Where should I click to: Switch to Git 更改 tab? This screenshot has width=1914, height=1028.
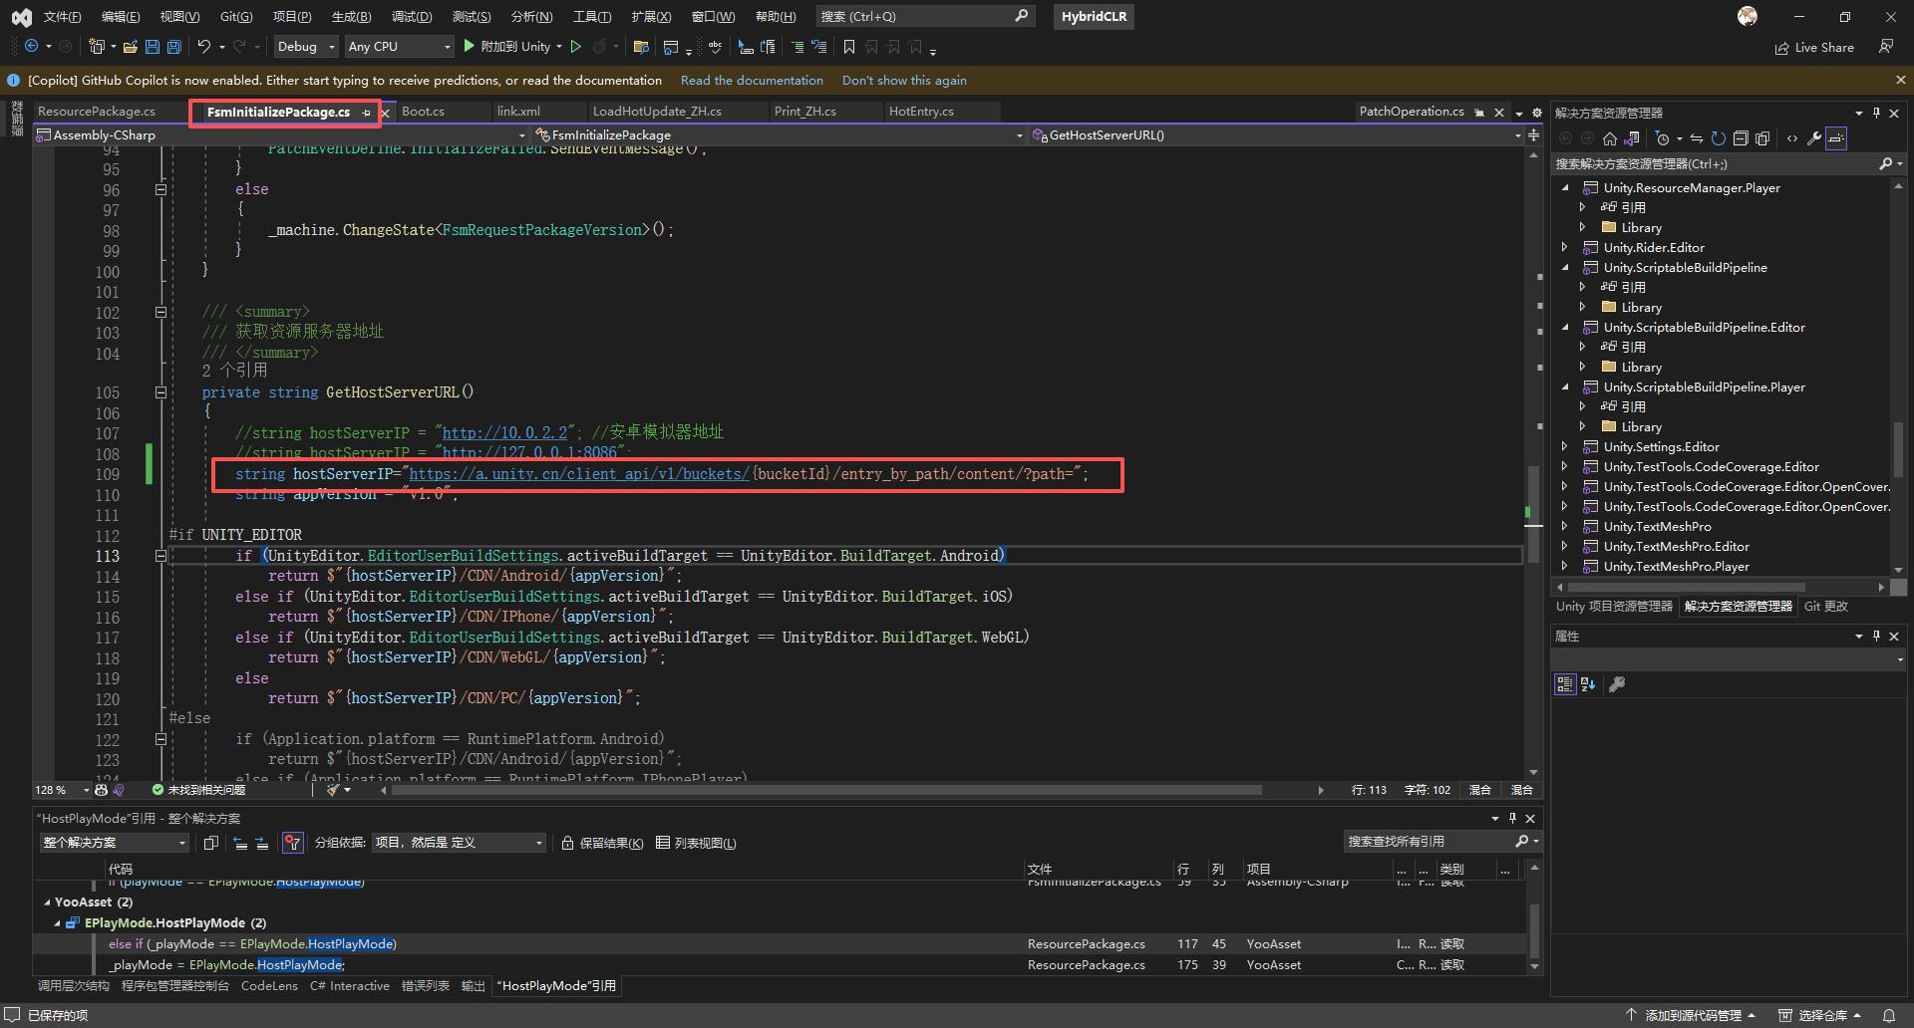click(1826, 607)
